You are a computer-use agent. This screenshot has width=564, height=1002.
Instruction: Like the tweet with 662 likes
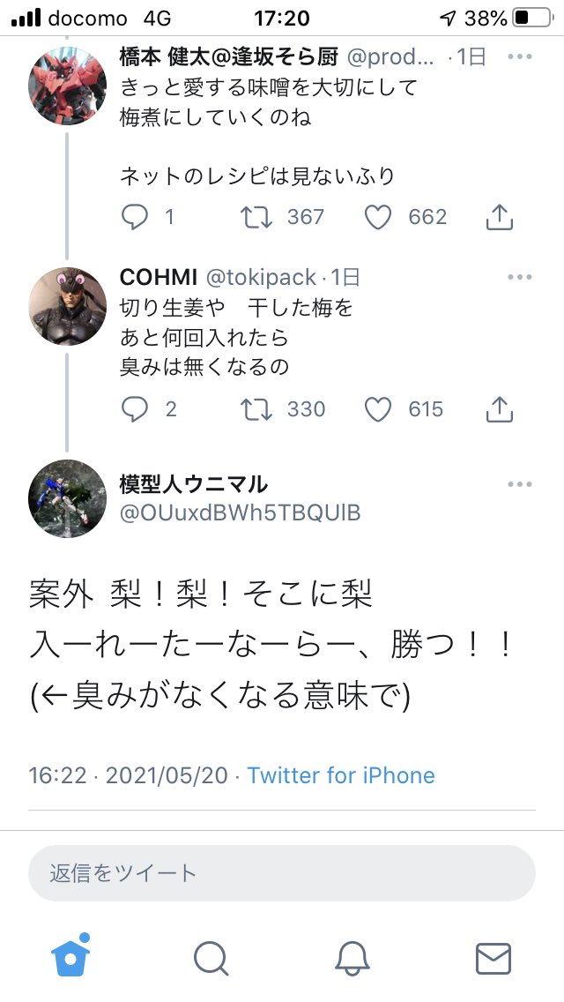pos(378,217)
